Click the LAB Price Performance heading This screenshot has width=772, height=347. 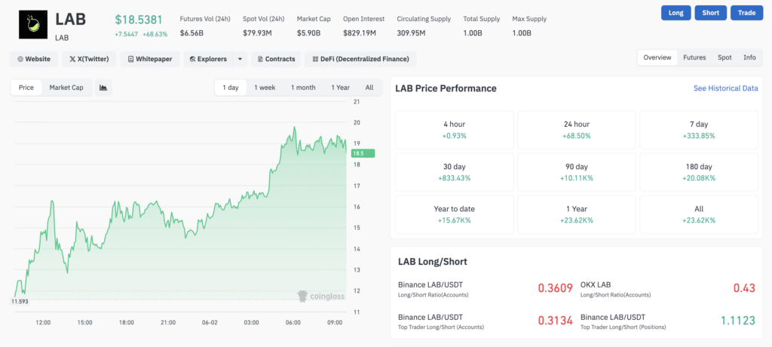(x=446, y=88)
